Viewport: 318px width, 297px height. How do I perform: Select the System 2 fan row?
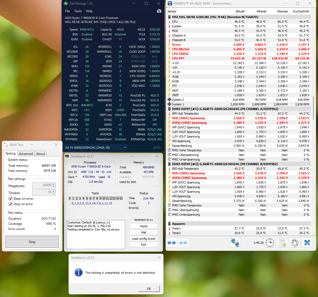[239, 100]
